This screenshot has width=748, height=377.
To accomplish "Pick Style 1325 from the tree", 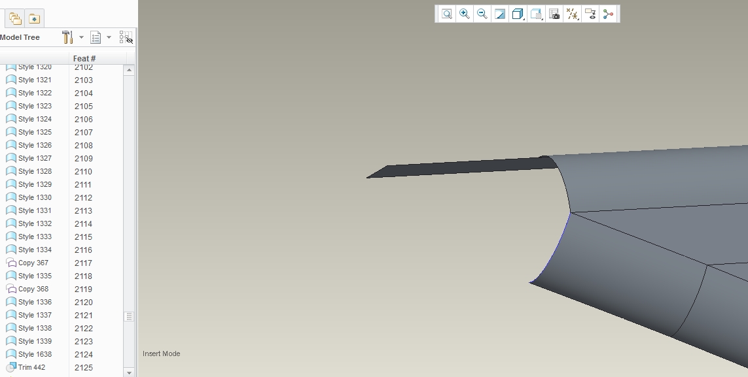I will pos(35,132).
